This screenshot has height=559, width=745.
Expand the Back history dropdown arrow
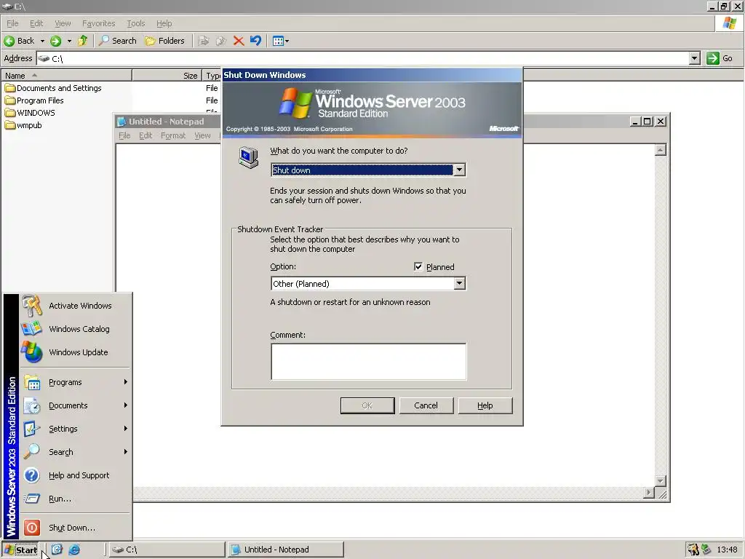click(42, 41)
